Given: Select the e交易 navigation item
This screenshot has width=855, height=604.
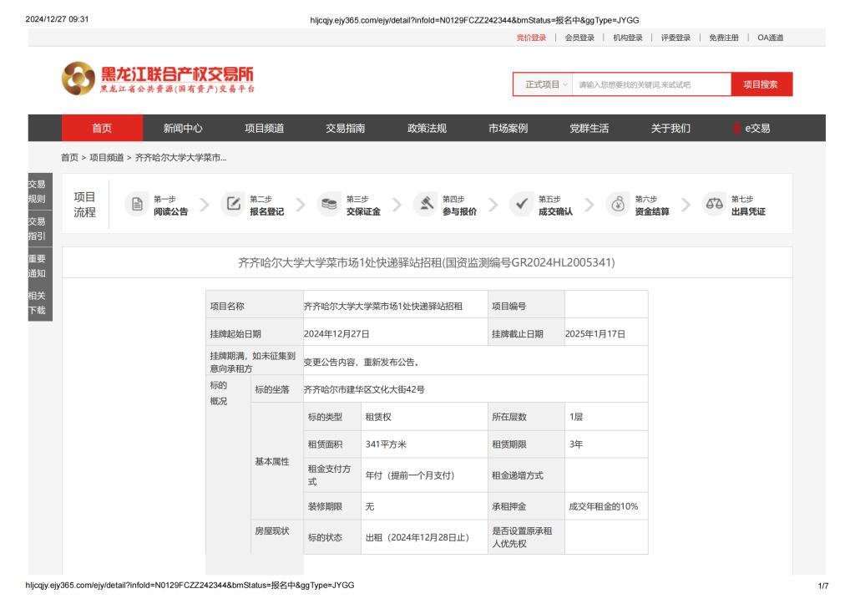Looking at the screenshot, I should point(751,128).
